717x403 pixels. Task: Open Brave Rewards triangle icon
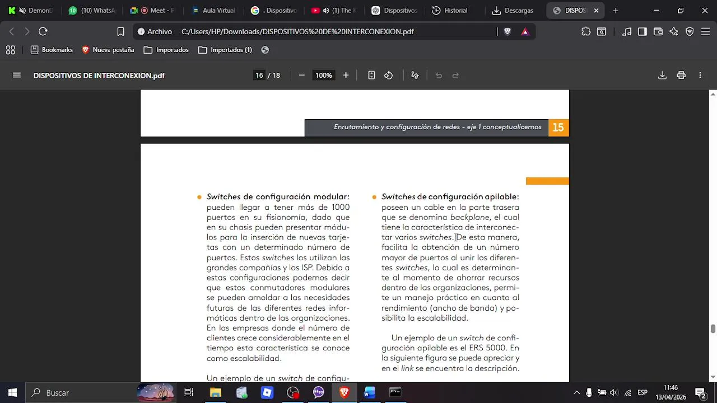click(525, 32)
